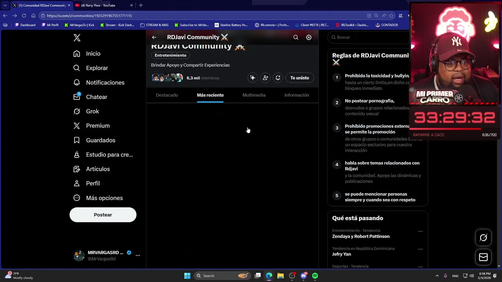Open File Explorer from taskbar

(x=280, y=276)
